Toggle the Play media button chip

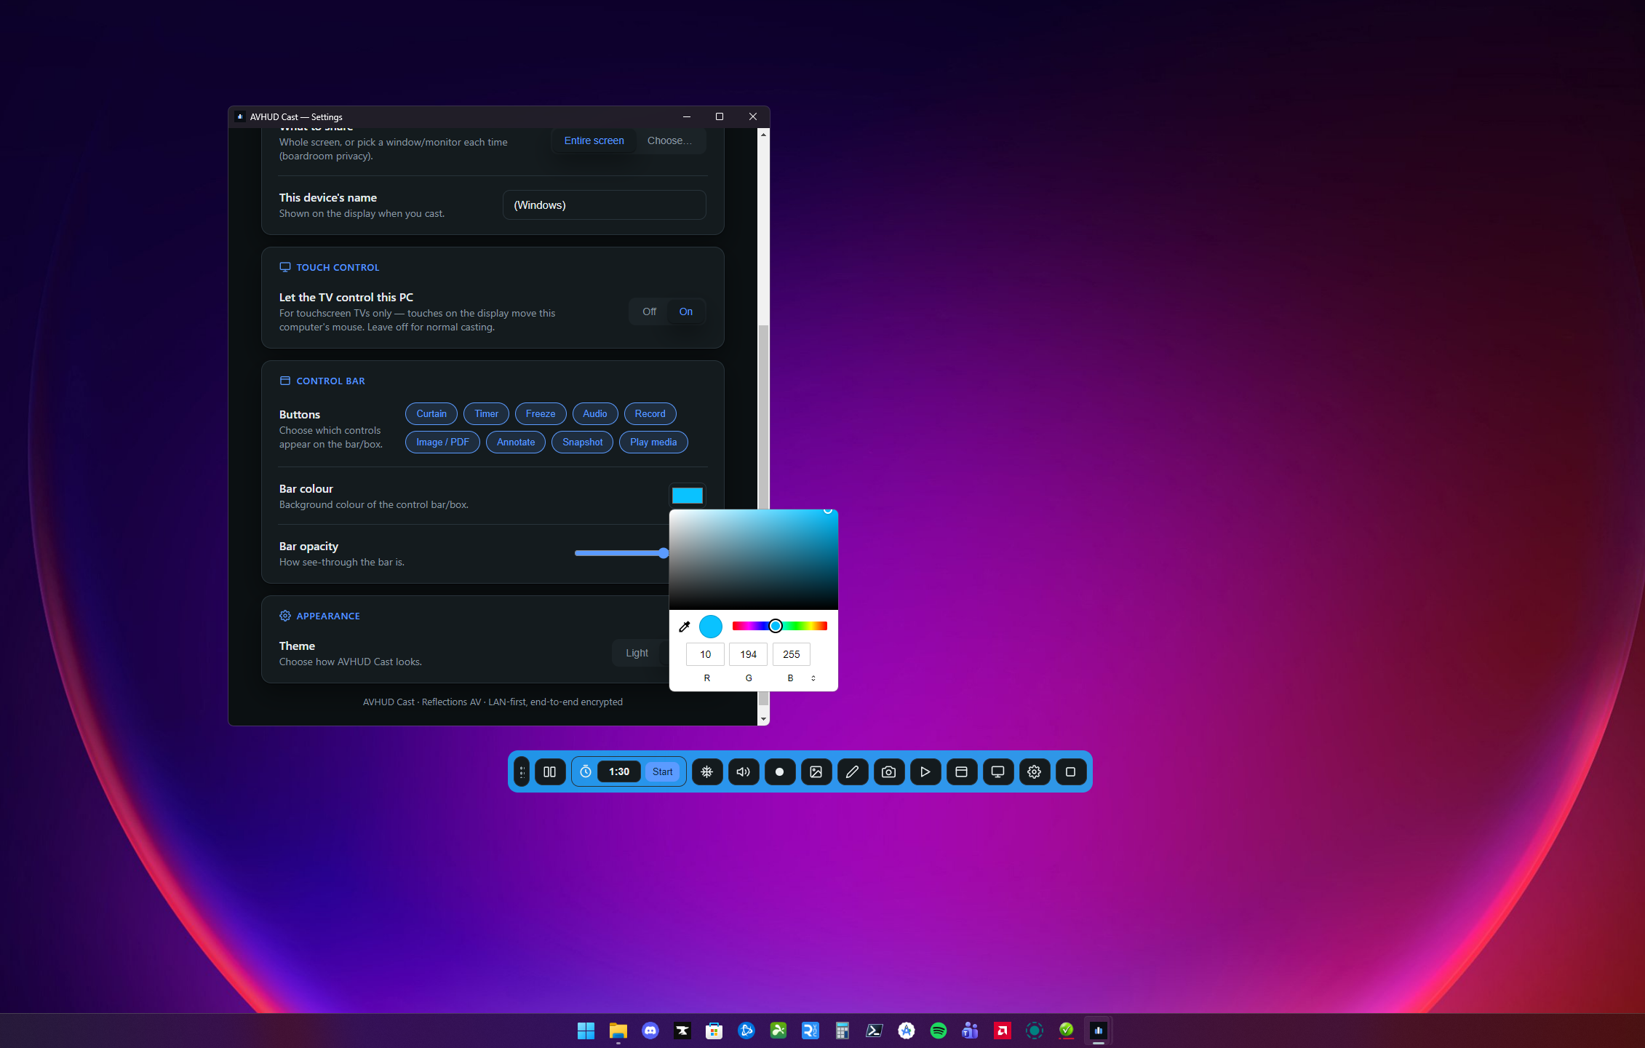pyautogui.click(x=653, y=442)
